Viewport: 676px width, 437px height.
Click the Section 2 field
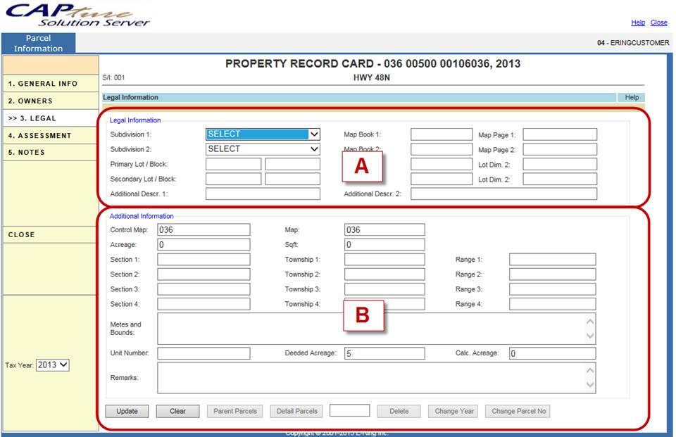204,274
